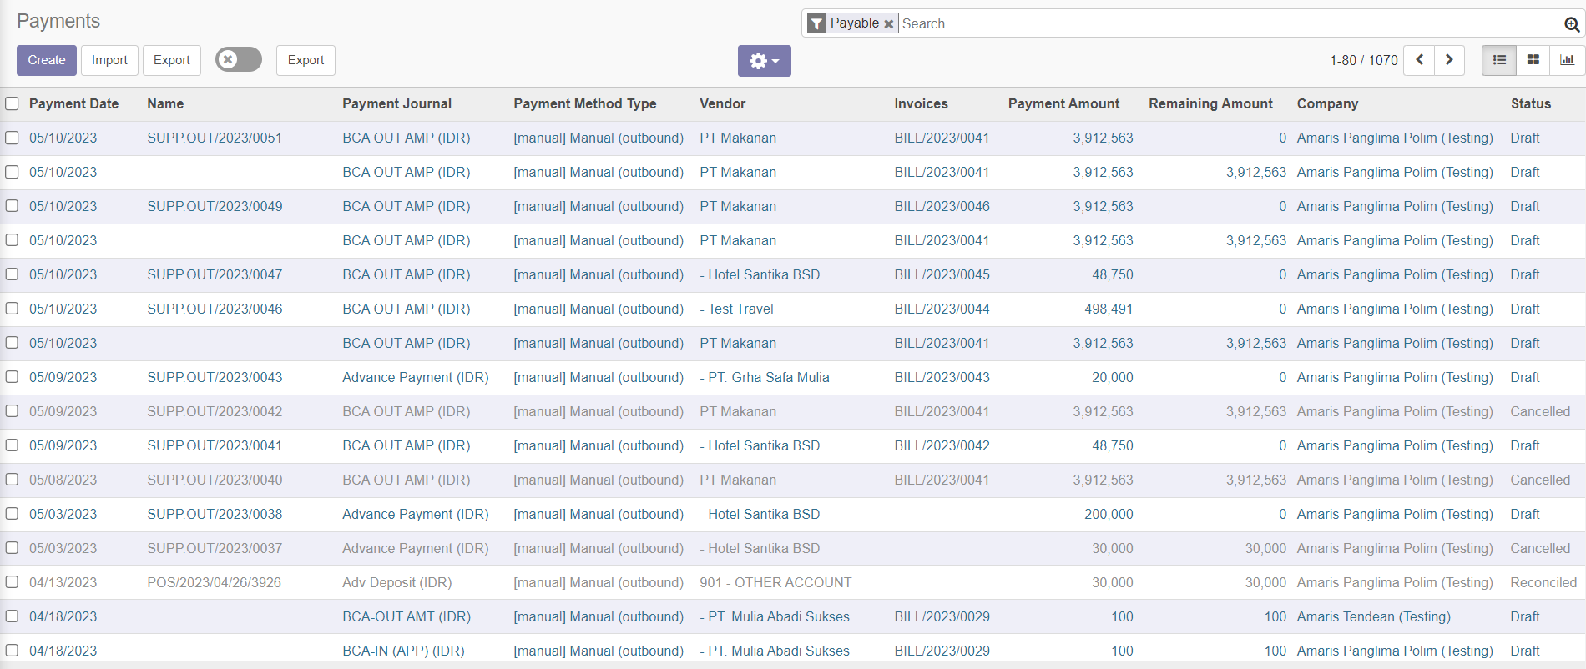Check the SUPP.OUT/2023/0042 row checkbox
The height and width of the screenshot is (669, 1586).
[x=12, y=411]
